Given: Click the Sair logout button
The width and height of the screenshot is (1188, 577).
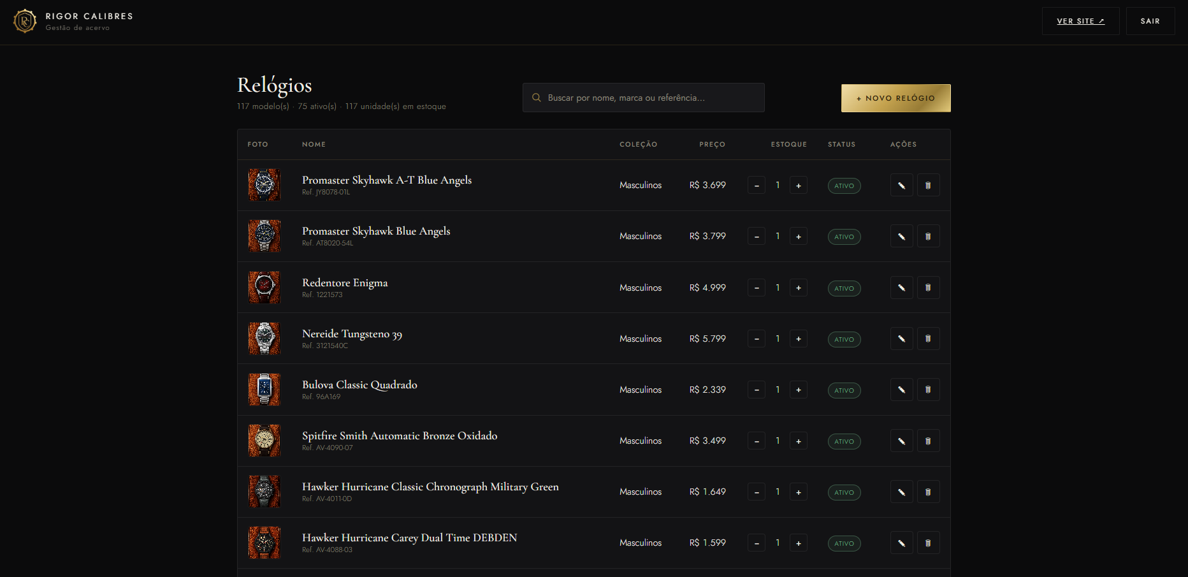Looking at the screenshot, I should [1150, 21].
